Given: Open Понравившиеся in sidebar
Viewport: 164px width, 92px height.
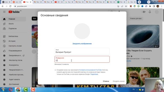Looking at the screenshot, I should (14, 51).
